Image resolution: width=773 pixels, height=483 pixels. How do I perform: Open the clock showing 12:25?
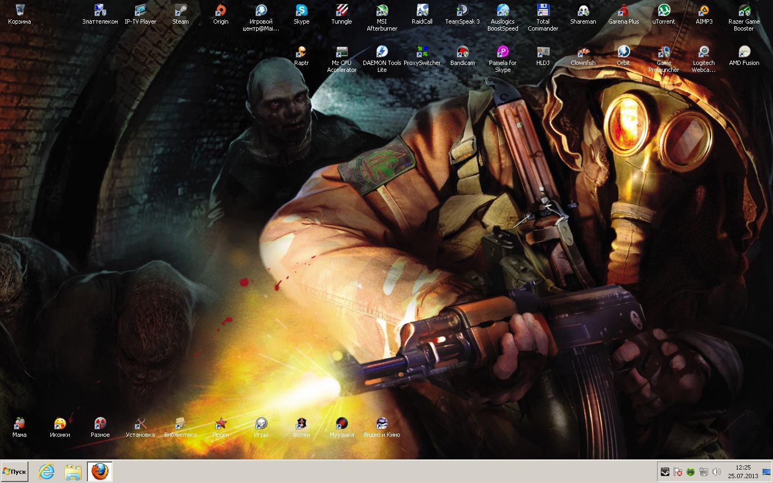tap(743, 472)
